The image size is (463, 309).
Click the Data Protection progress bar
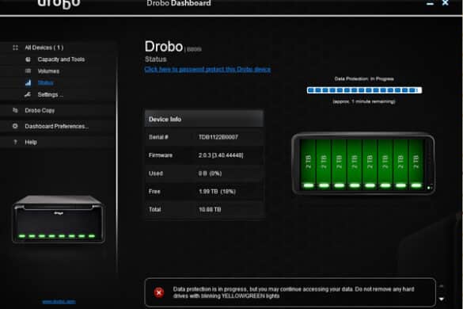point(364,90)
